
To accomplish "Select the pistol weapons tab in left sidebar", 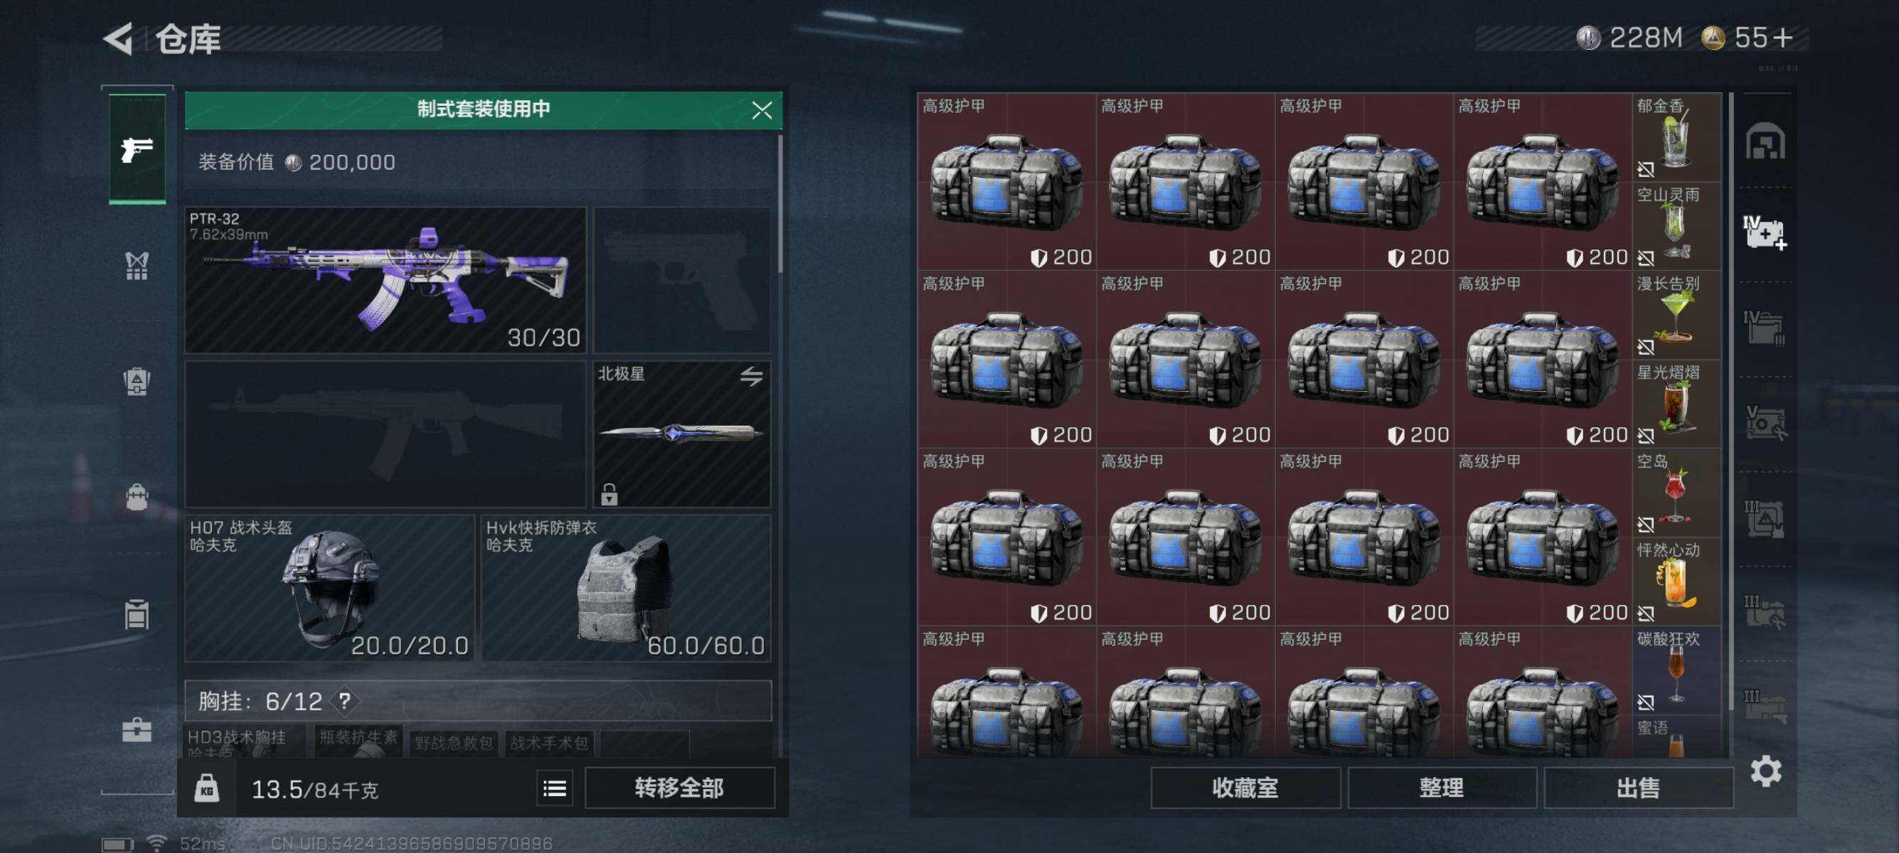I will tap(137, 148).
